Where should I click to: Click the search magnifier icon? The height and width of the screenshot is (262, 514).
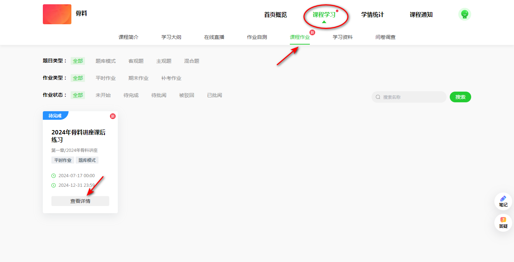(x=378, y=97)
